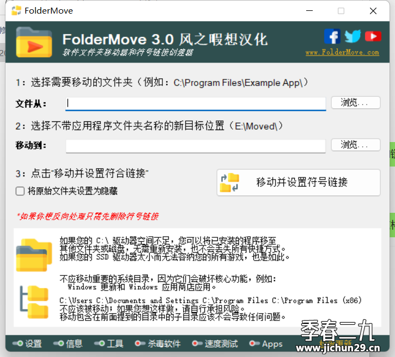This screenshot has width=395, height=357.
Task: Open Apps in the bottom bar
Action: pos(272,343)
